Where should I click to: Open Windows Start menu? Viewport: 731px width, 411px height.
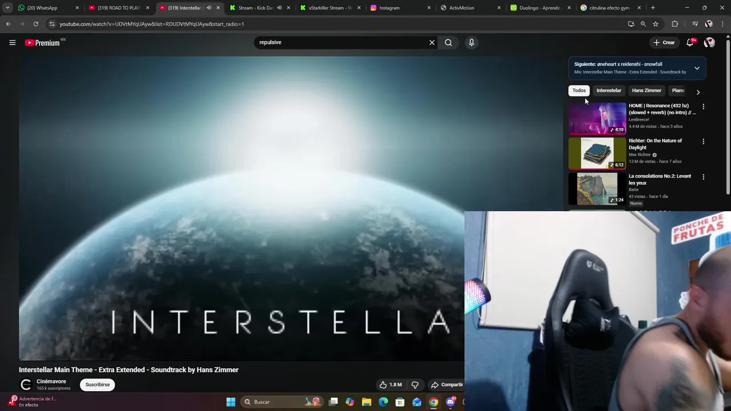click(231, 402)
